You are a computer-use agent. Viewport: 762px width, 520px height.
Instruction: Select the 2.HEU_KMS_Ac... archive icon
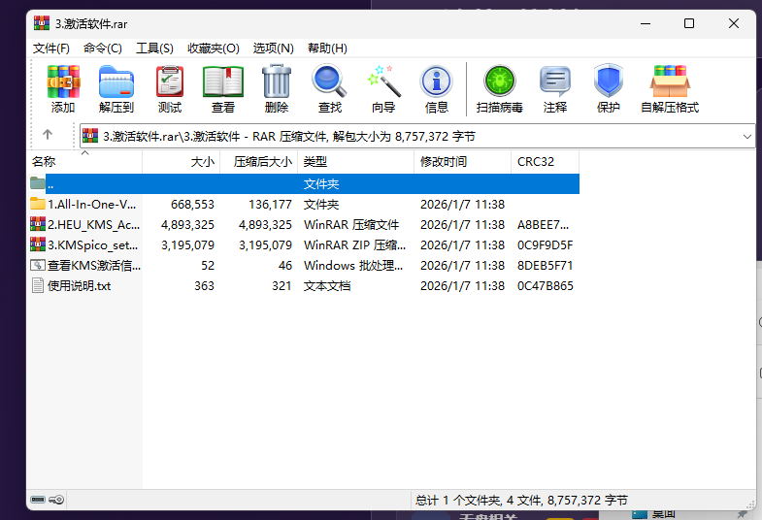(38, 224)
